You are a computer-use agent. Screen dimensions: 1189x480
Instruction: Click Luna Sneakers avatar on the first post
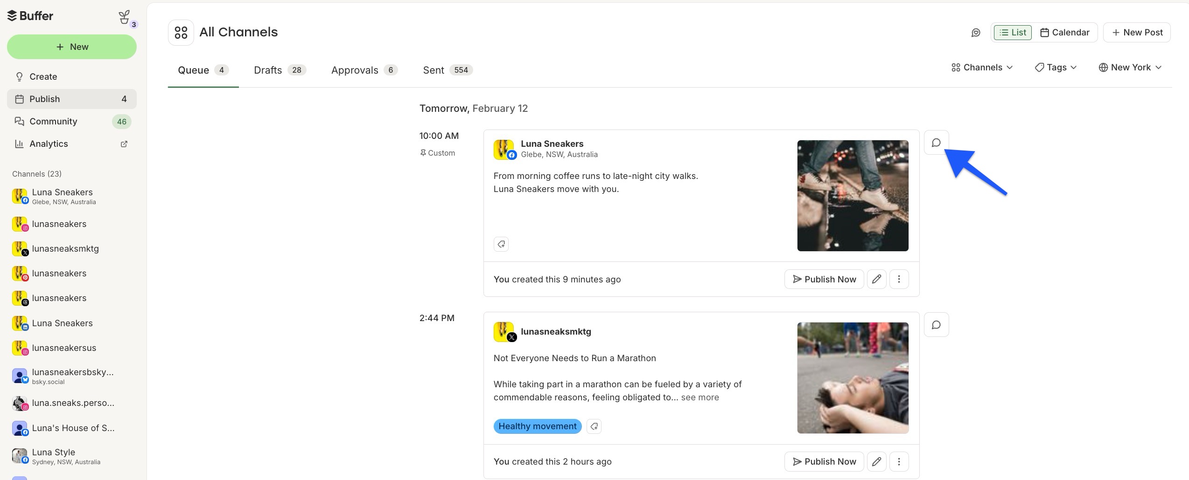(x=504, y=150)
